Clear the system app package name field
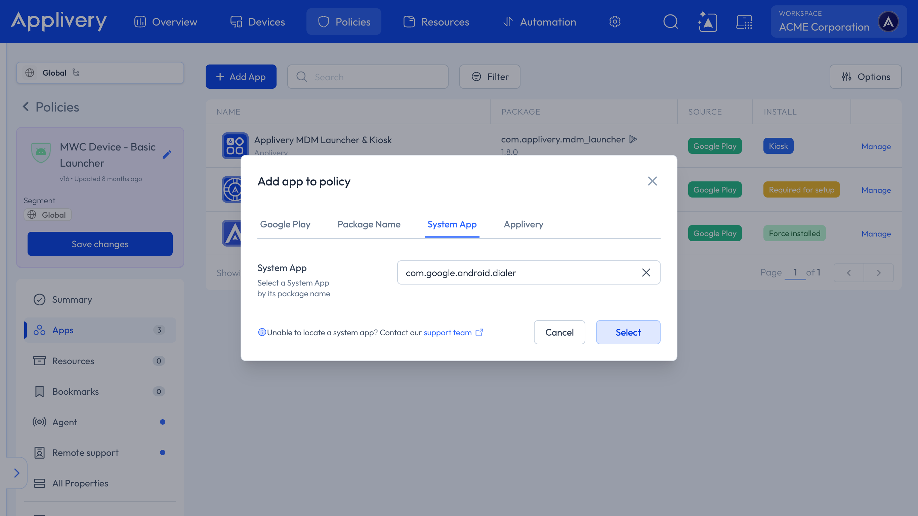 pyautogui.click(x=646, y=272)
